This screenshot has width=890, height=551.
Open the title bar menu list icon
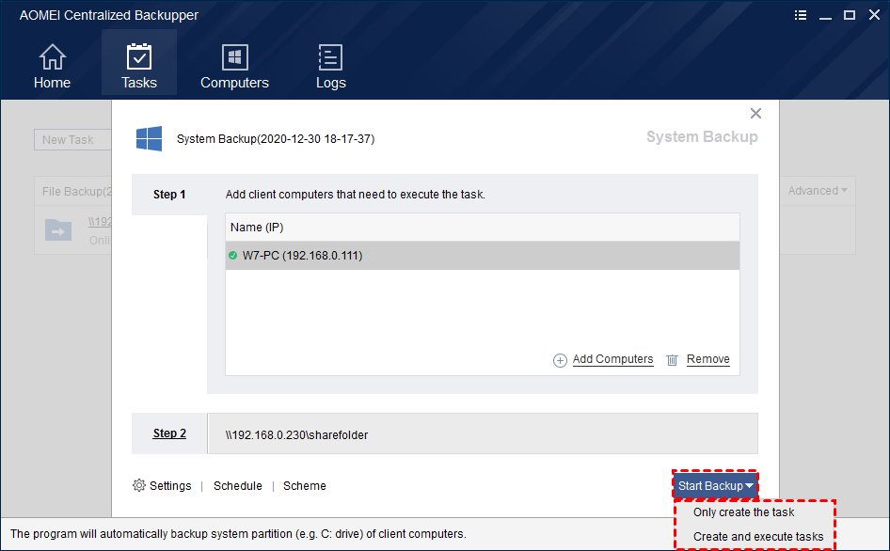801,15
